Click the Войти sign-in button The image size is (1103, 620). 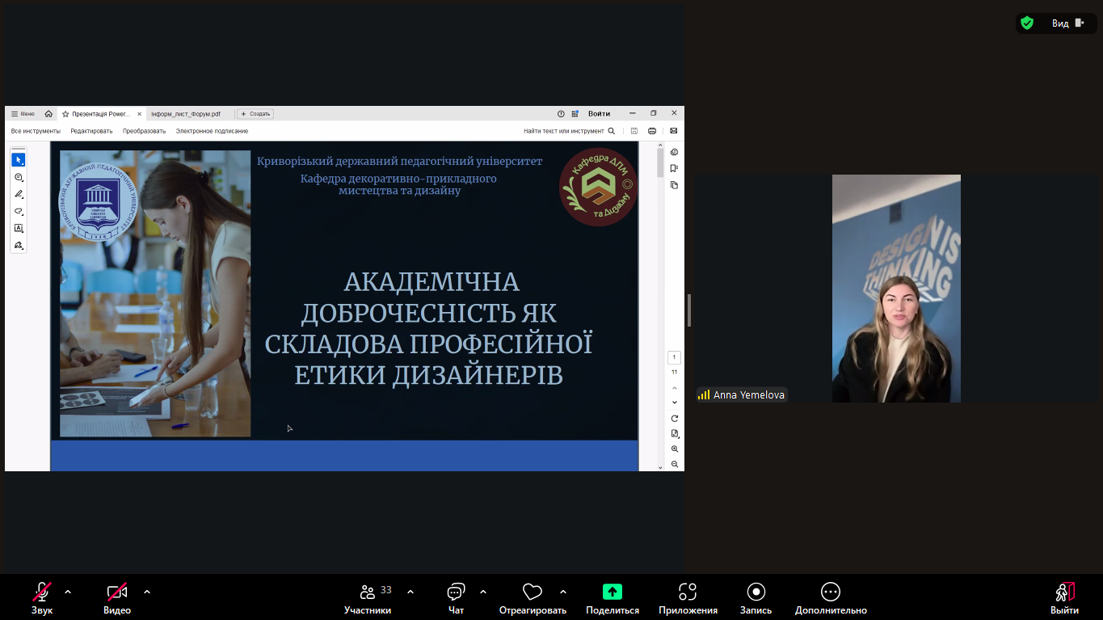pos(599,113)
